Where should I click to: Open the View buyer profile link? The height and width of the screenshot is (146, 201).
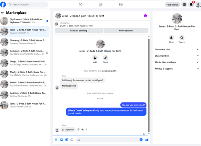[x=109, y=71]
